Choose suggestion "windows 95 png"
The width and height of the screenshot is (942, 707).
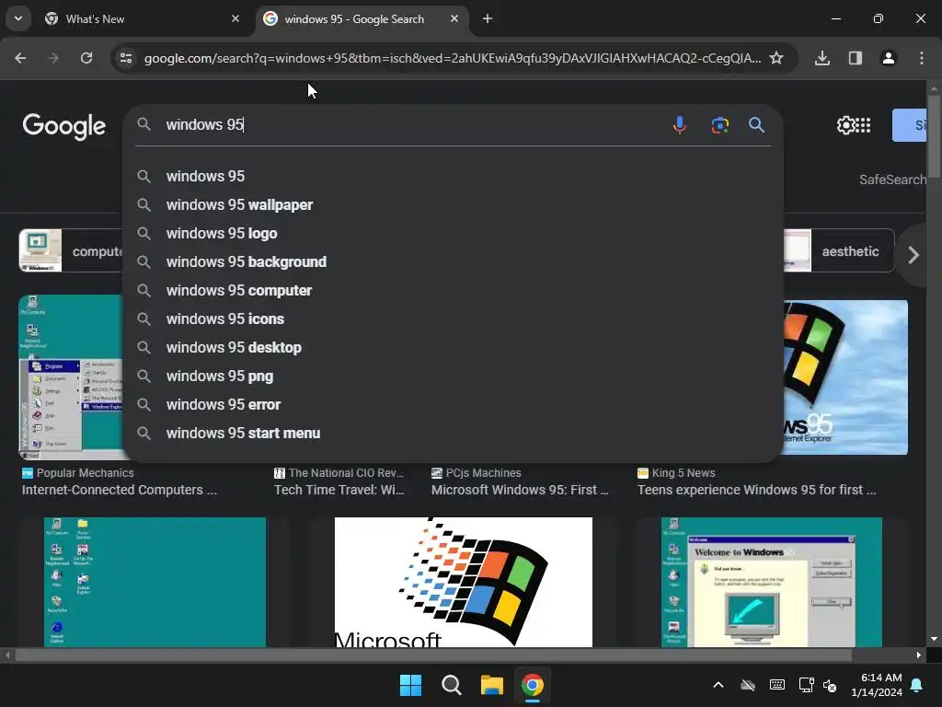[453, 377]
